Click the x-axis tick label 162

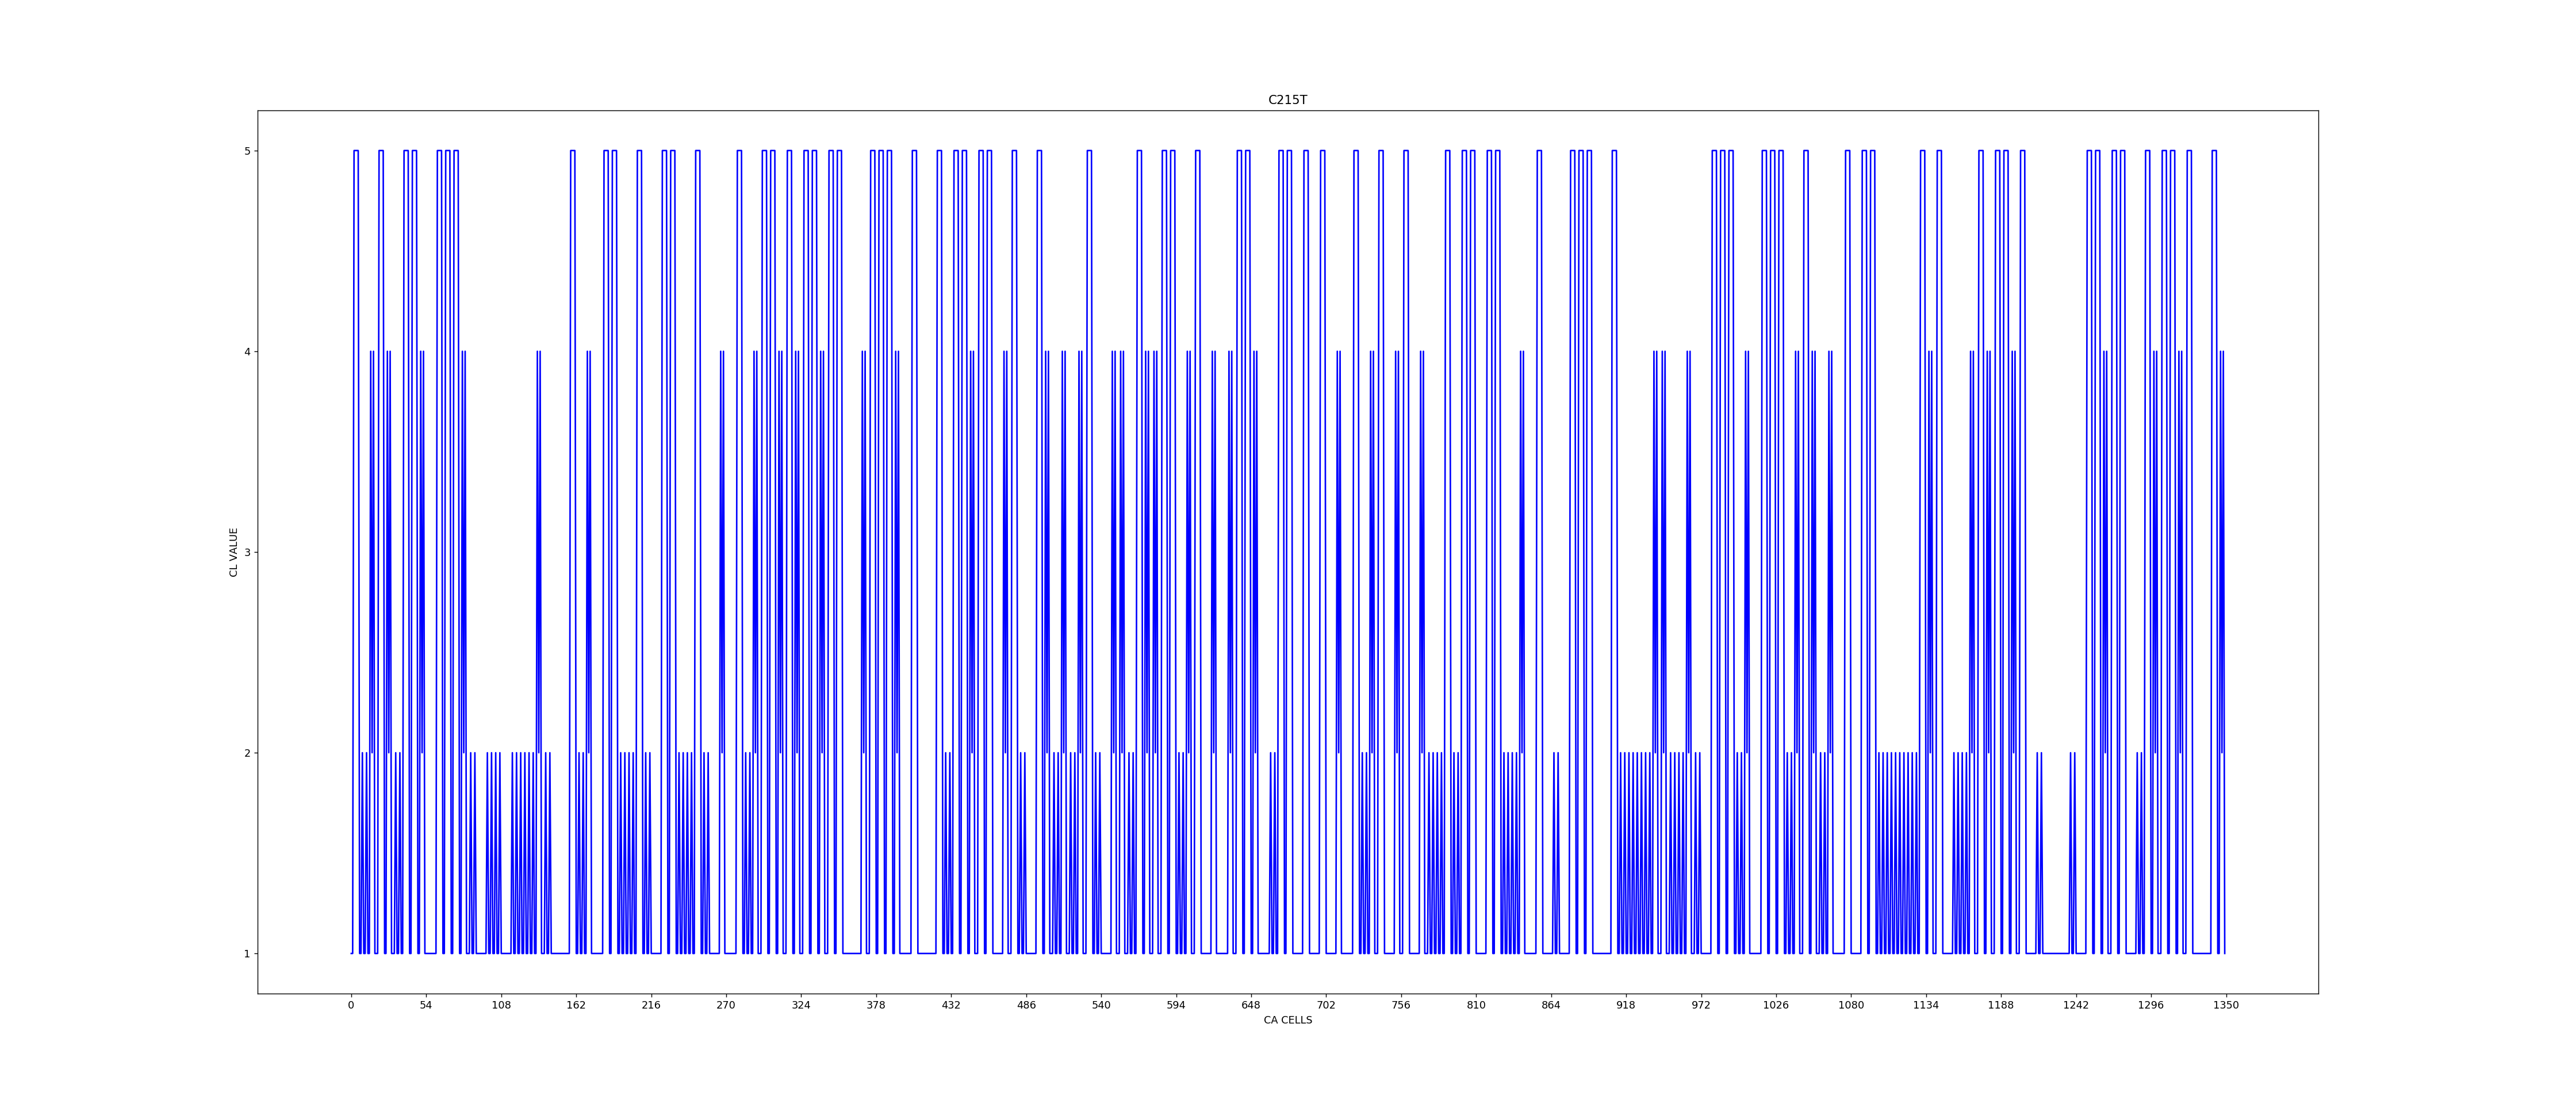point(576,1005)
